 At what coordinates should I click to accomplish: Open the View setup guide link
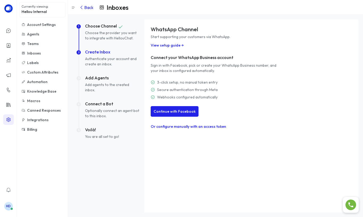pyautogui.click(x=167, y=46)
